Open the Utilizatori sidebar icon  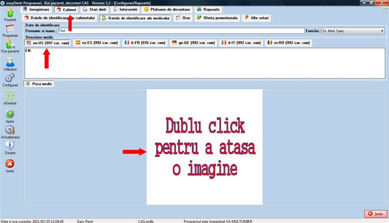click(10, 63)
